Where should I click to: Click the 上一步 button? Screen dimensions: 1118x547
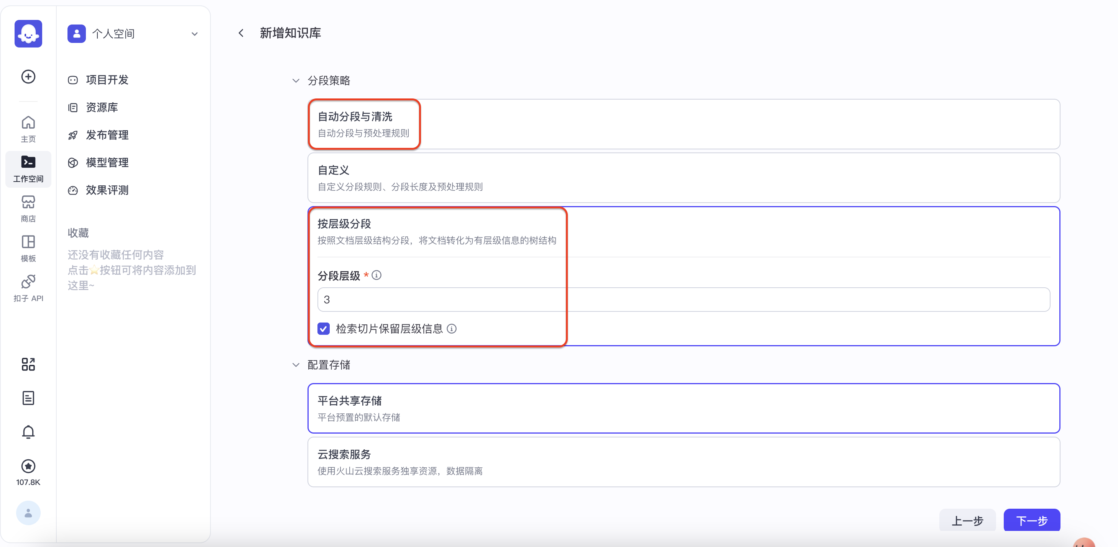pos(967,520)
